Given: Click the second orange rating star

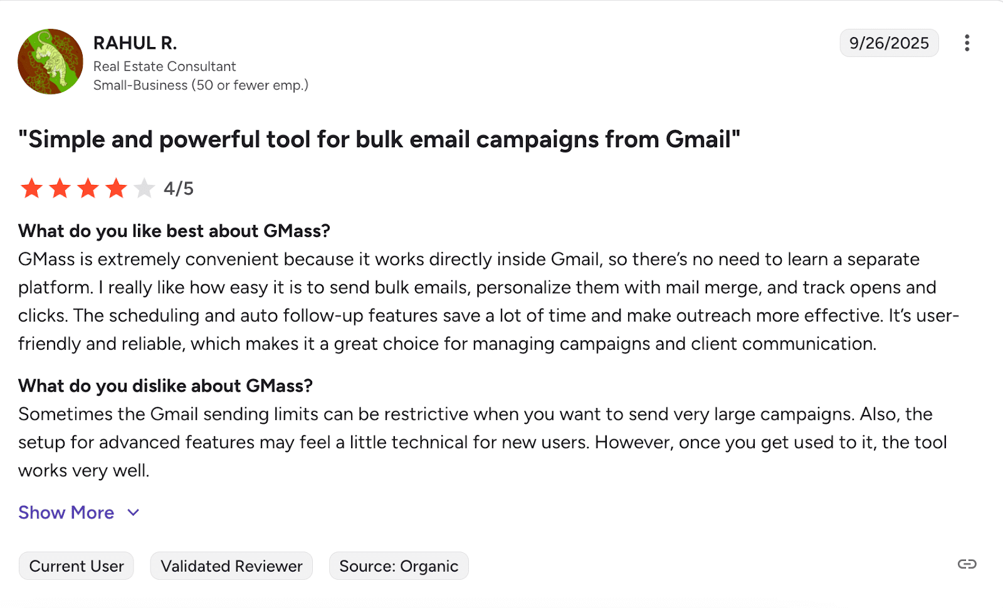Looking at the screenshot, I should [x=60, y=188].
